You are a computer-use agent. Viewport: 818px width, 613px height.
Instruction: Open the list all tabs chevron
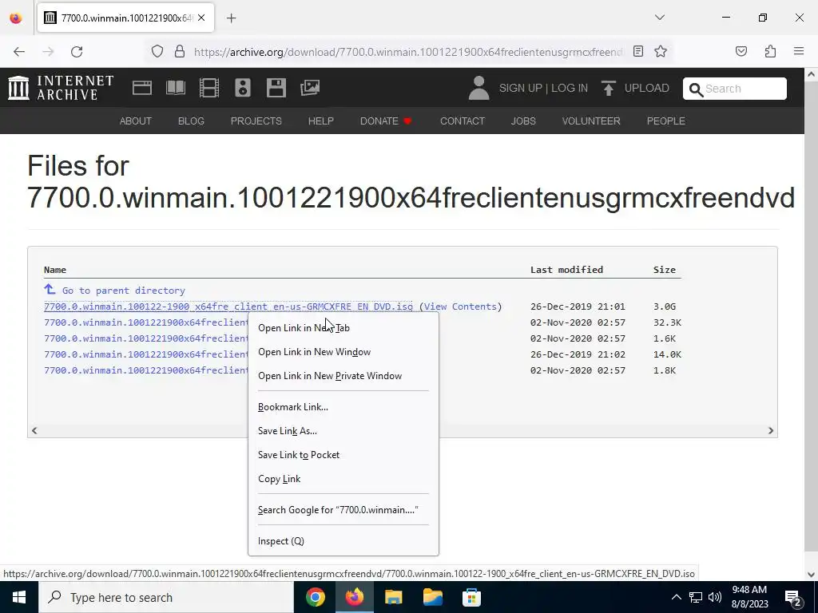click(x=659, y=18)
